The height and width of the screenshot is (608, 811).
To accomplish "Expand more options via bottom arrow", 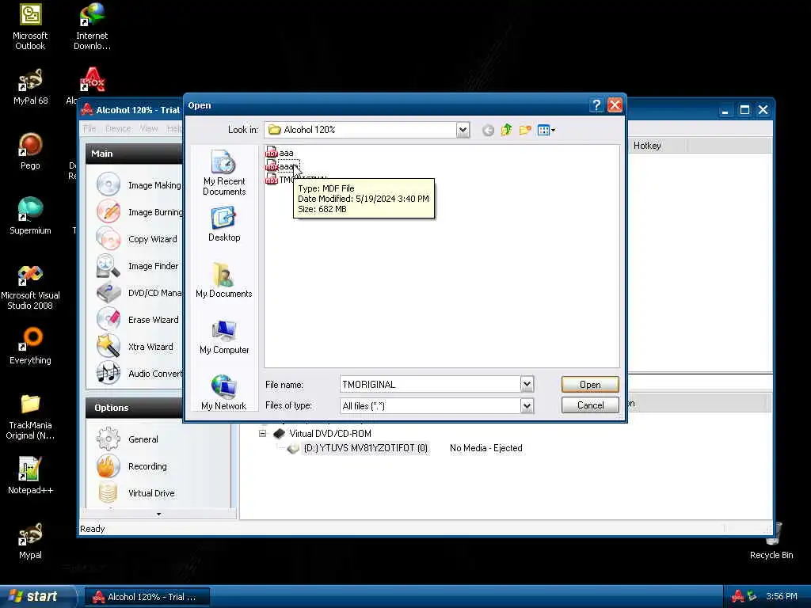I will pos(158,514).
